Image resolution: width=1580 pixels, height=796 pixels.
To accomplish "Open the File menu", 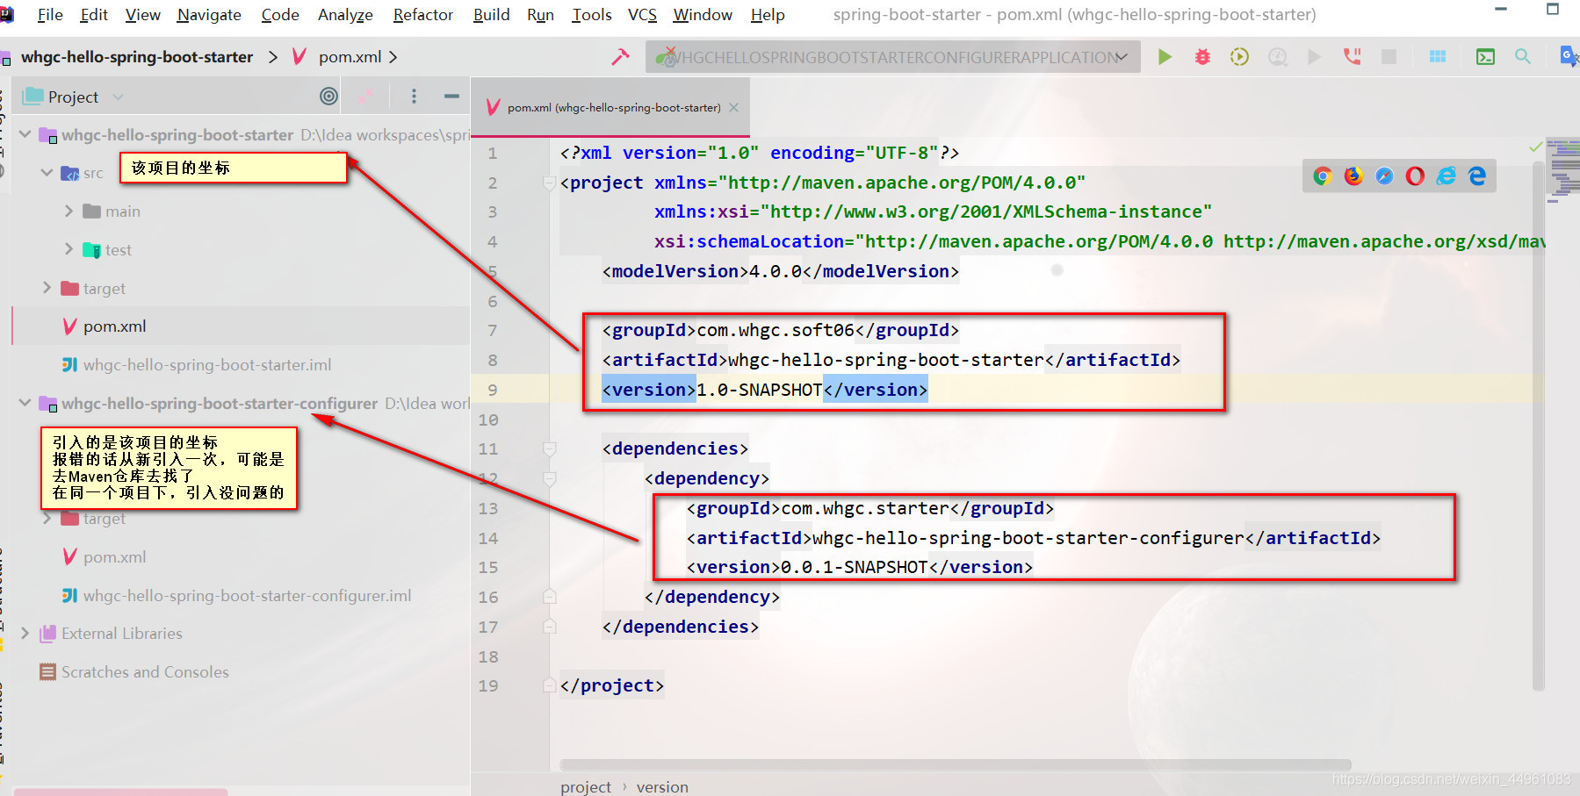I will click(50, 15).
